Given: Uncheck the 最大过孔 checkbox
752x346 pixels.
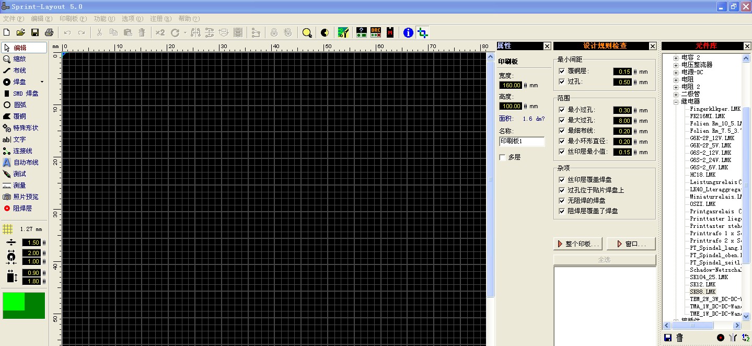Looking at the screenshot, I should coord(562,120).
